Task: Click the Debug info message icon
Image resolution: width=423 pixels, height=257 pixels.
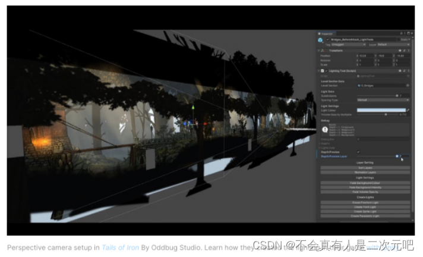Action: click(325, 130)
